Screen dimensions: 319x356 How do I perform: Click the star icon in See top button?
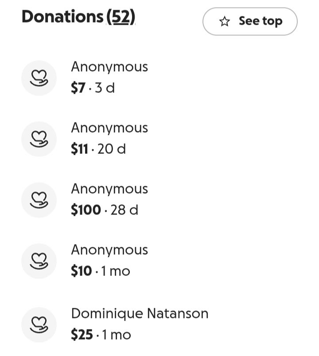coord(224,21)
